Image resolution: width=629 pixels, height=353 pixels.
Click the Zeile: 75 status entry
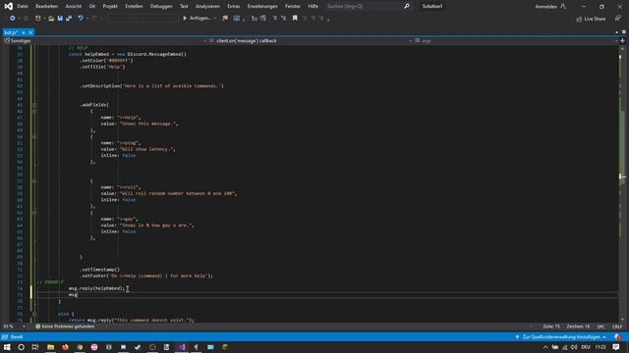pos(551,327)
